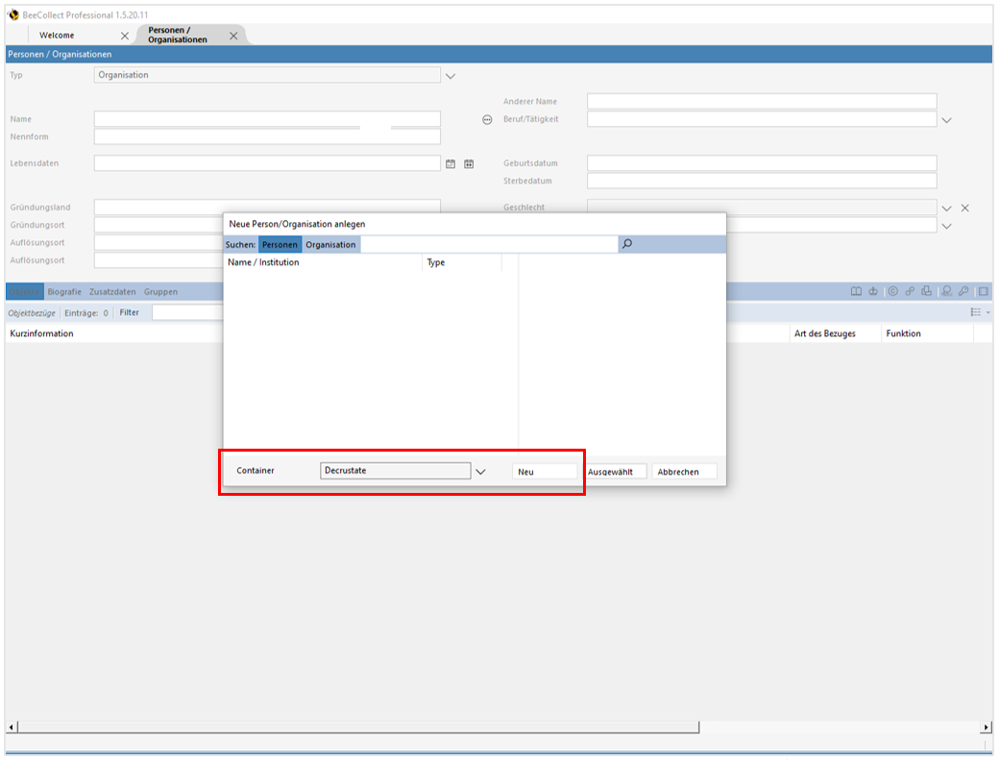Viewport: 999px width, 760px height.
Task: Expand the Container dropdown showing Decrustate
Action: coord(481,471)
